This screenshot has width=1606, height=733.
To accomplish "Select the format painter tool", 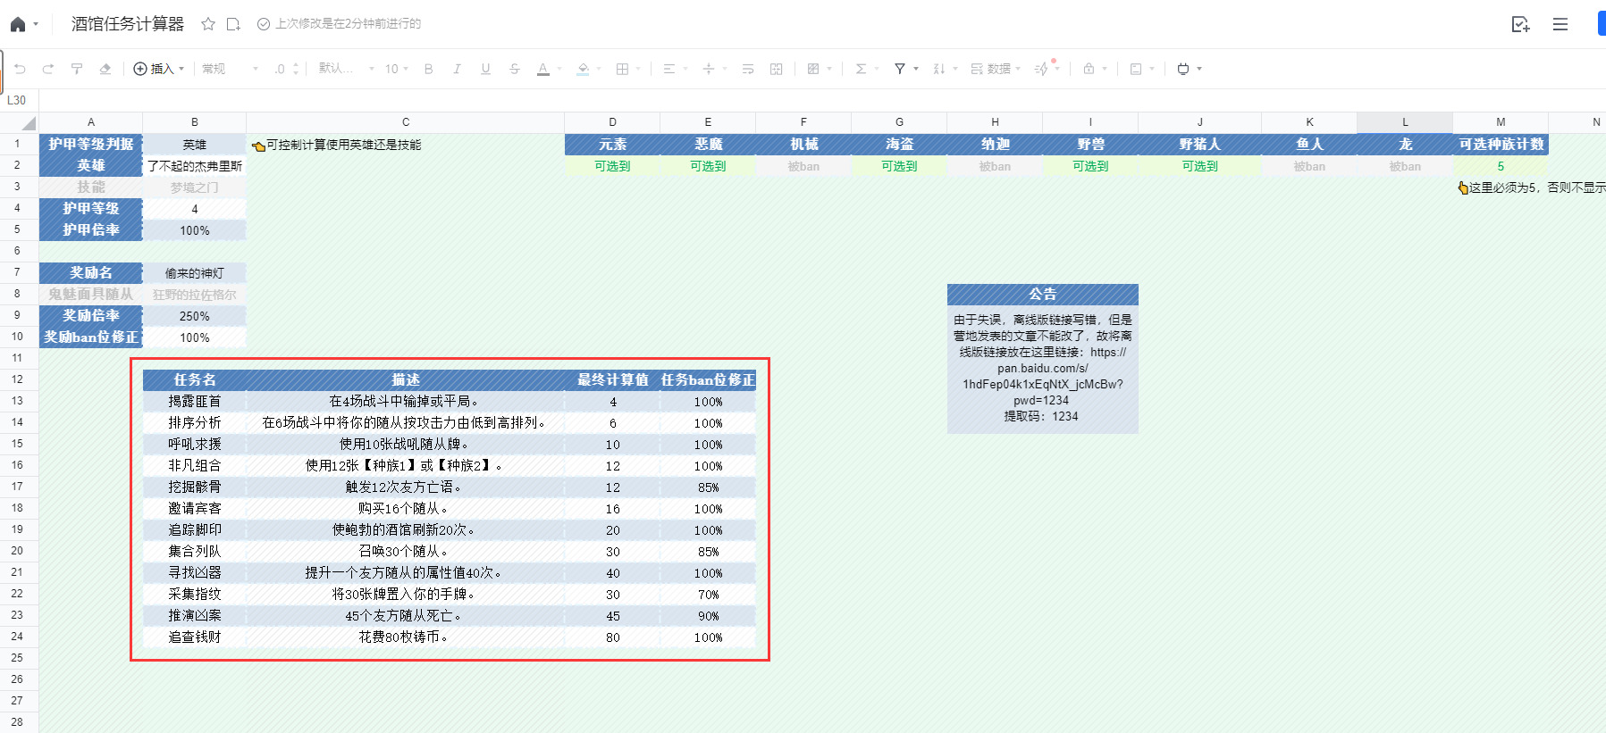I will 77,69.
